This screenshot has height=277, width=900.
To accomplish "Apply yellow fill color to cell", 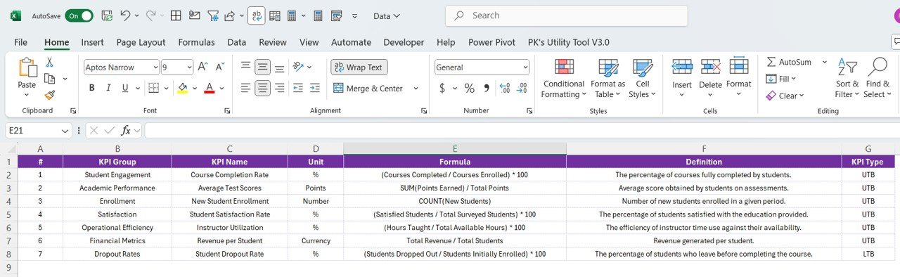I will pyautogui.click(x=183, y=88).
